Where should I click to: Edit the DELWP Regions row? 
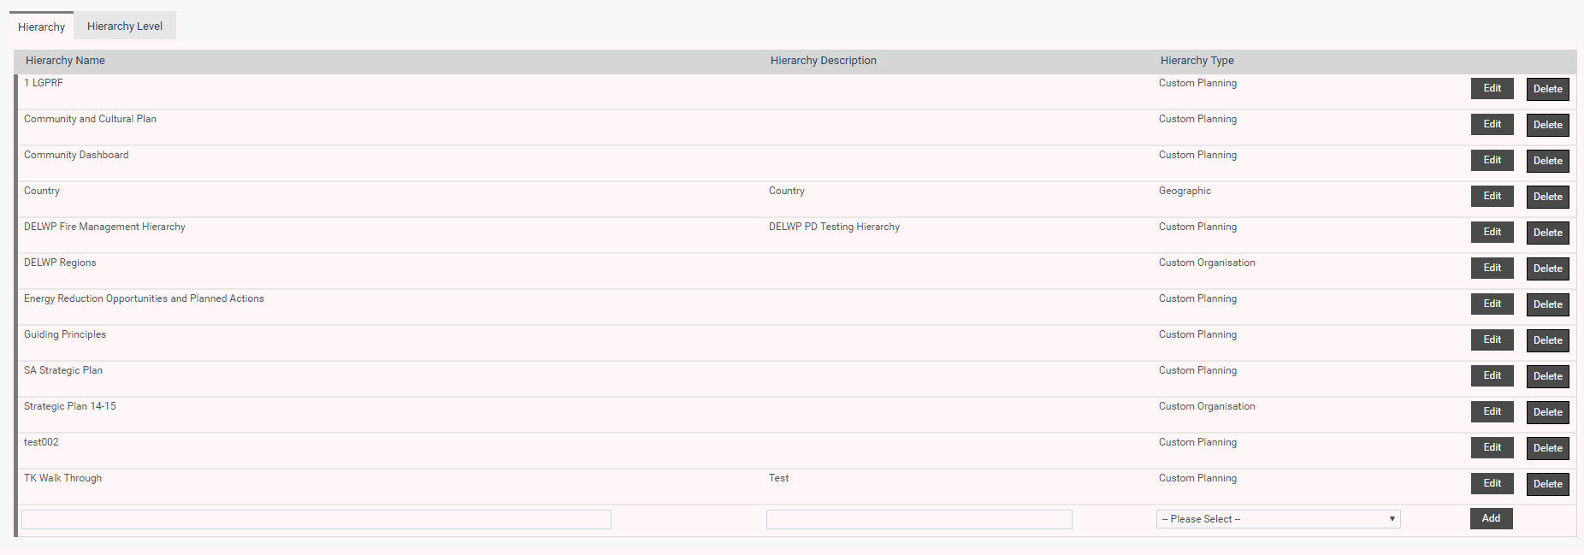[1492, 269]
